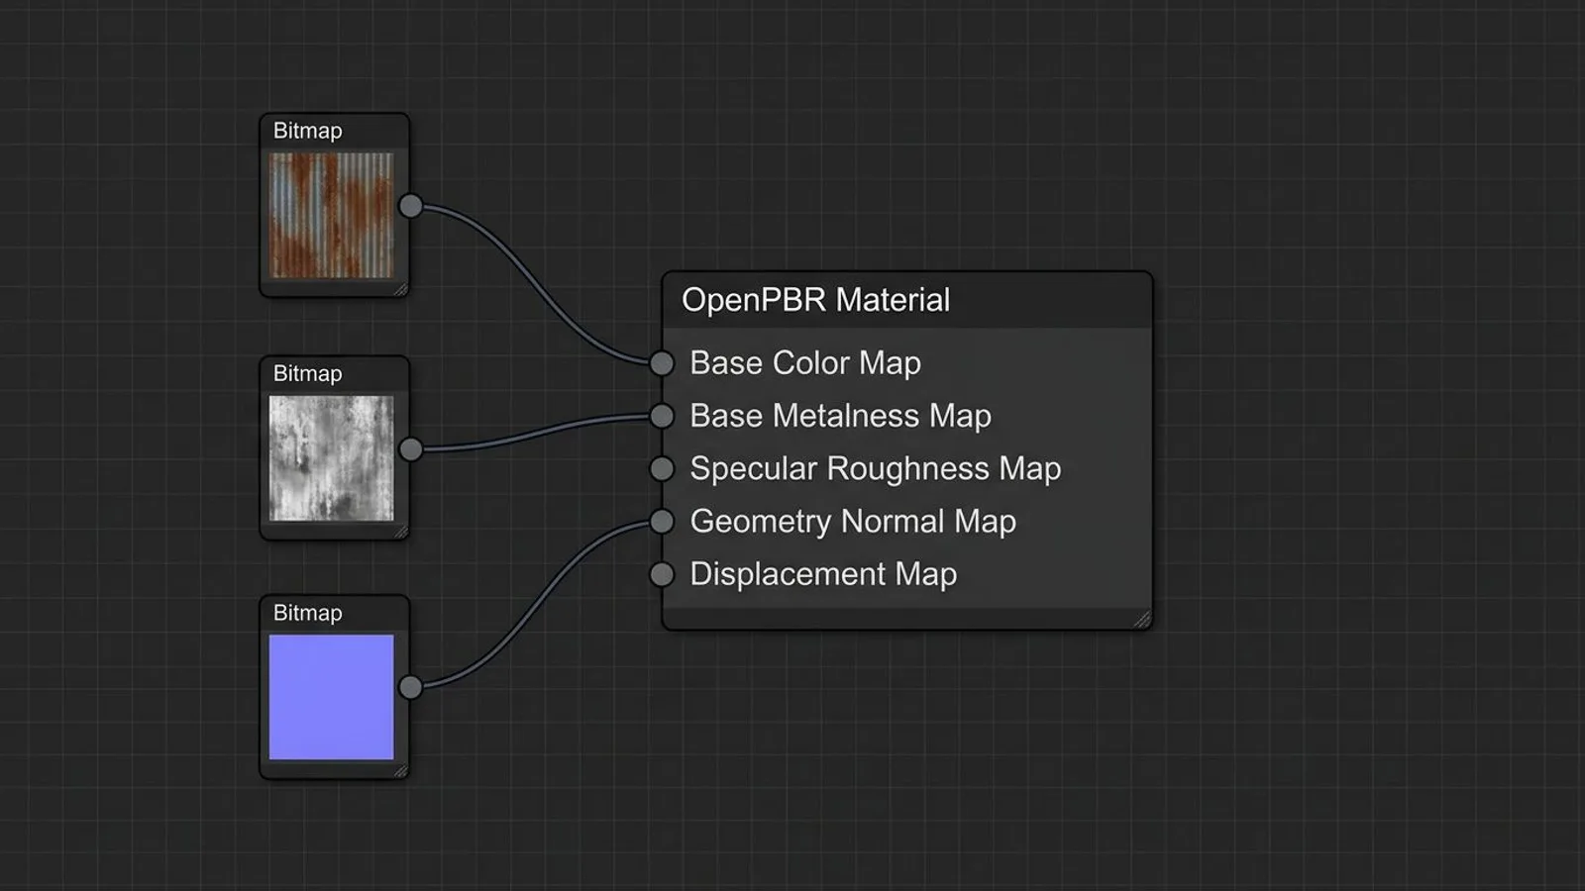Click the Geometry Normal Map label

click(x=853, y=521)
